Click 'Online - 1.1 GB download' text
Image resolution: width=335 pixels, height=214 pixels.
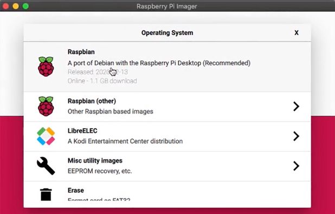[102, 81]
